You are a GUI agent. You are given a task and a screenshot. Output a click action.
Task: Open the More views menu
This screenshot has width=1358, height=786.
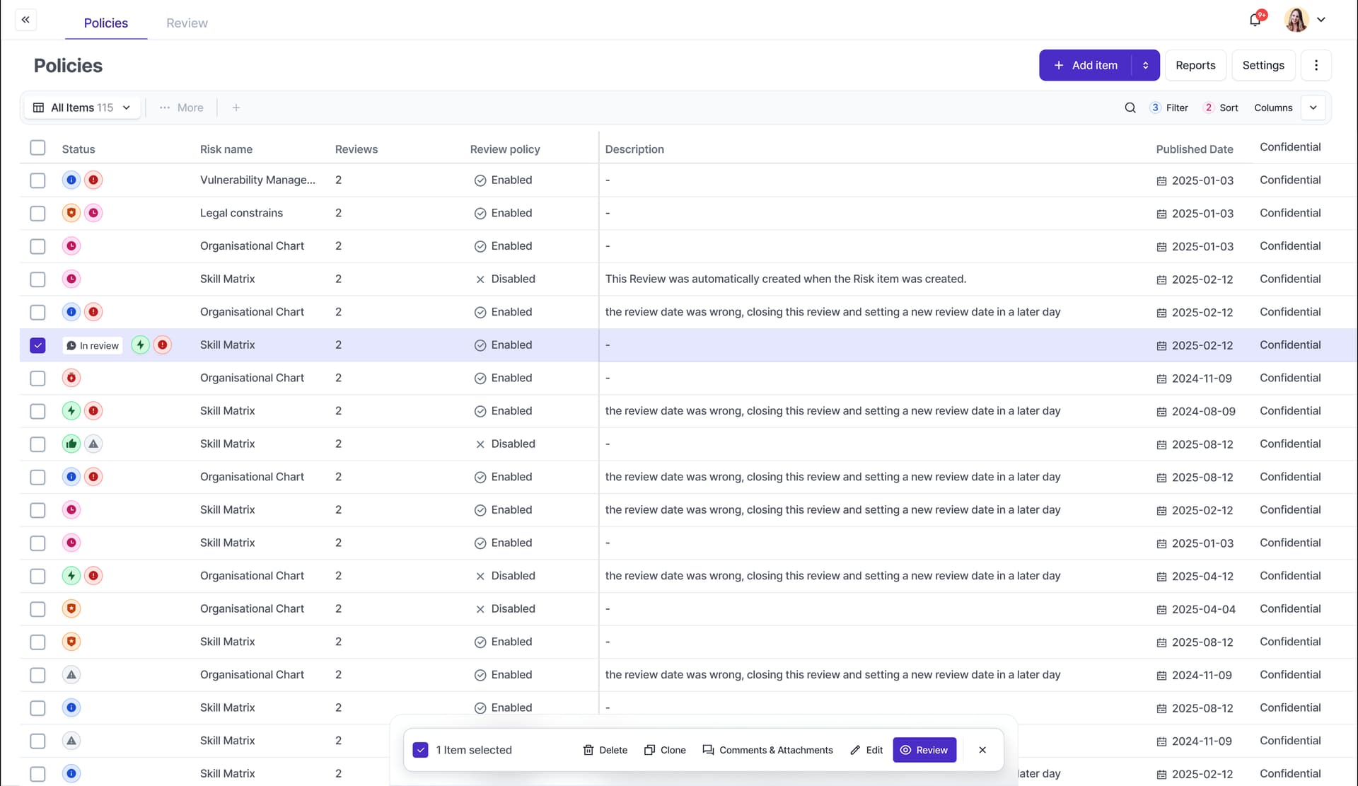pyautogui.click(x=182, y=108)
